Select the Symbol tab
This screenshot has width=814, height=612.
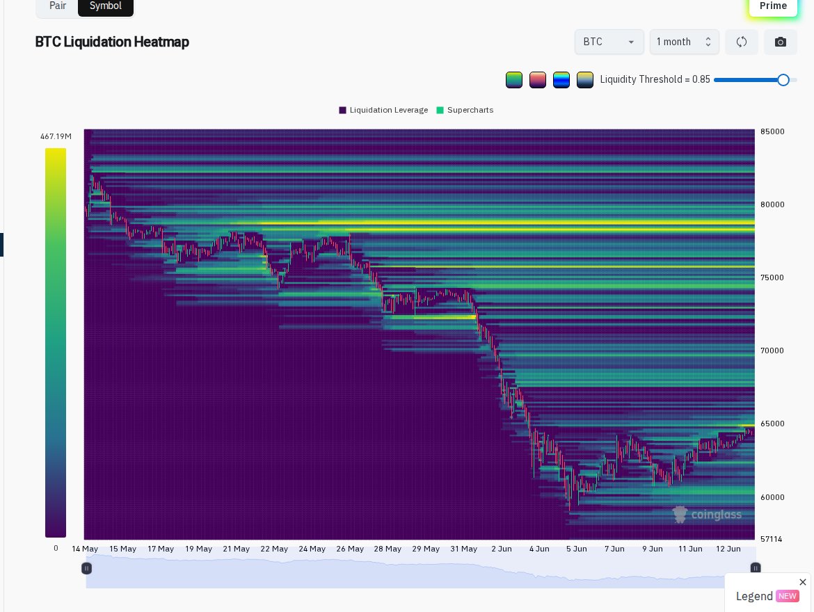click(106, 6)
